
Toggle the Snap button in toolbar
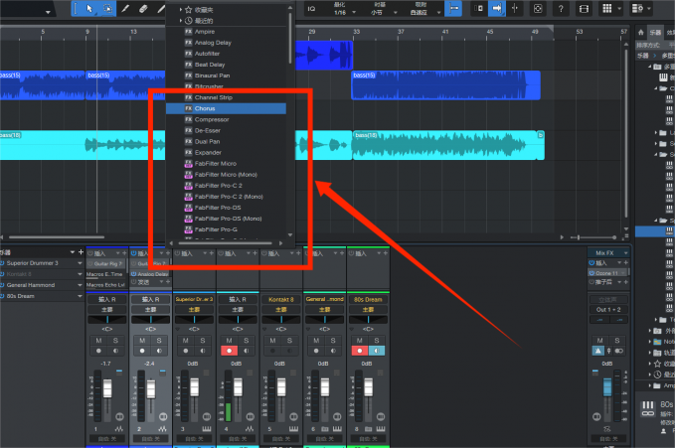[453, 8]
